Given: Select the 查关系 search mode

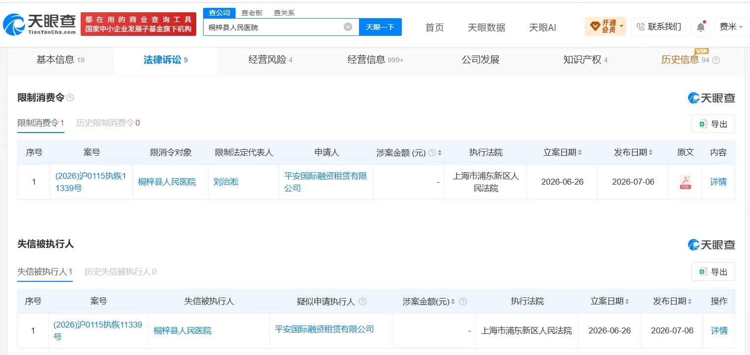Looking at the screenshot, I should (284, 13).
